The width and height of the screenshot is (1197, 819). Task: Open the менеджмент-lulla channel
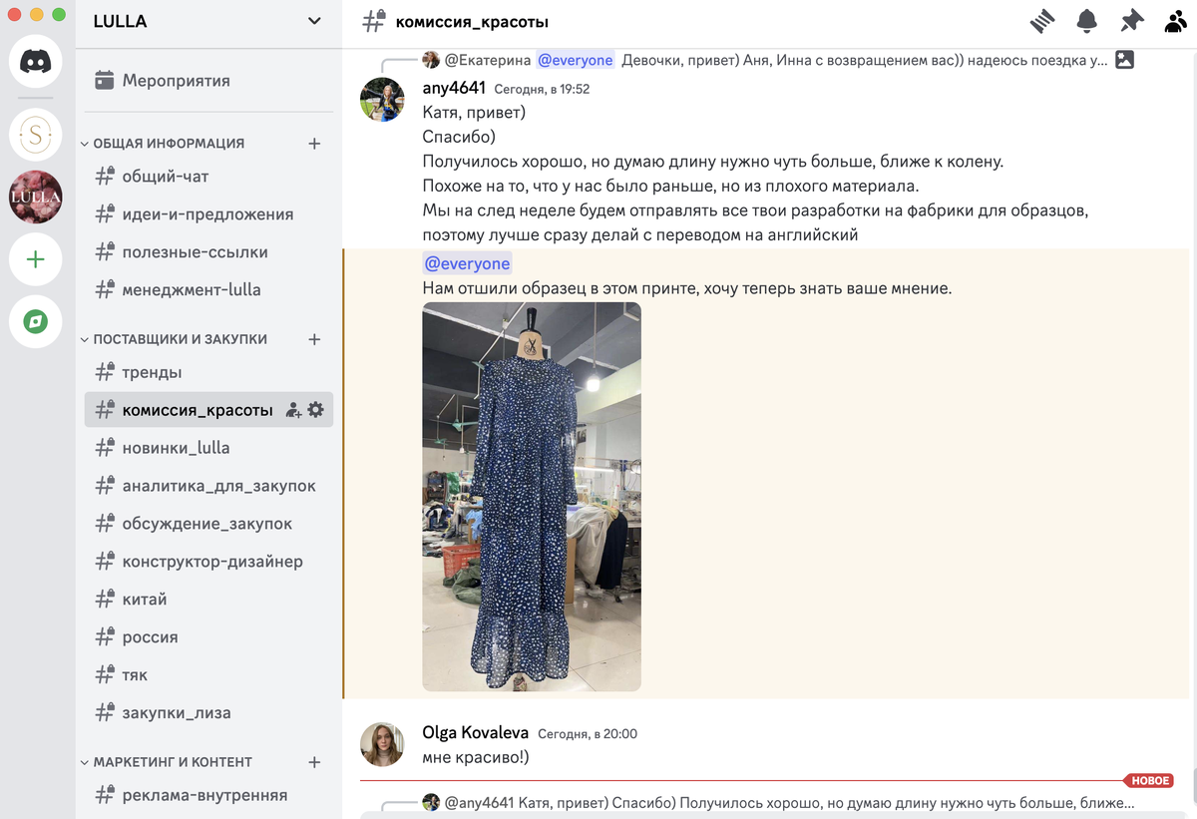208,290
